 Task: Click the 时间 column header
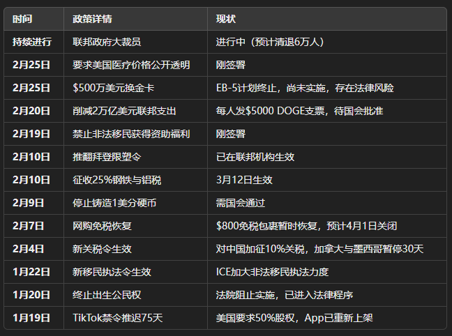pos(22,19)
